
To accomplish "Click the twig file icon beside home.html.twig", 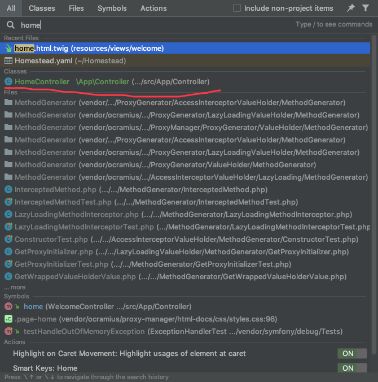I will (8, 49).
